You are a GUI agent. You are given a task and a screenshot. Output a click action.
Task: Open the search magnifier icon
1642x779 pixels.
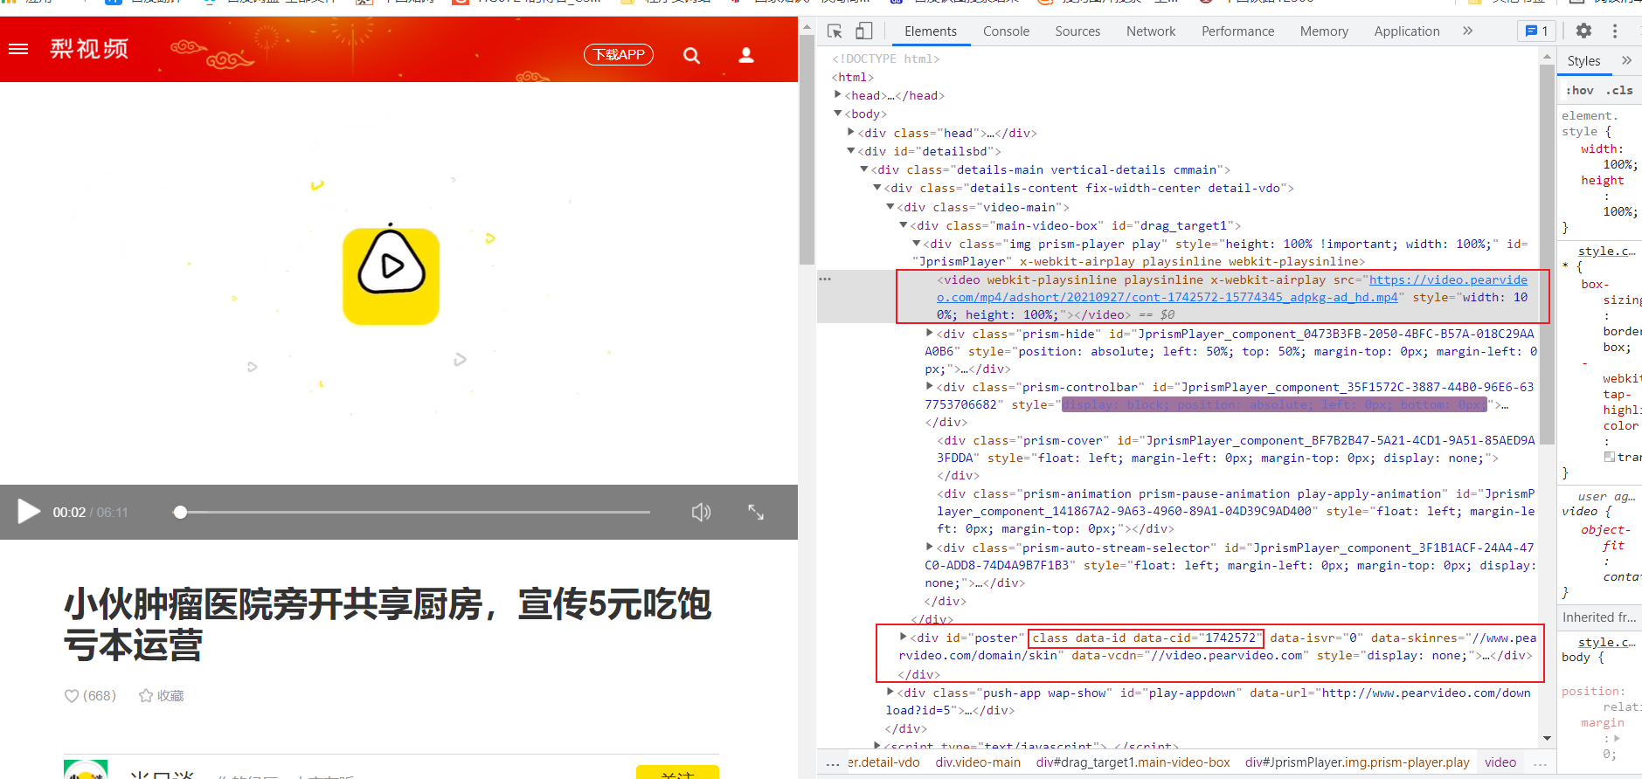[x=691, y=56]
